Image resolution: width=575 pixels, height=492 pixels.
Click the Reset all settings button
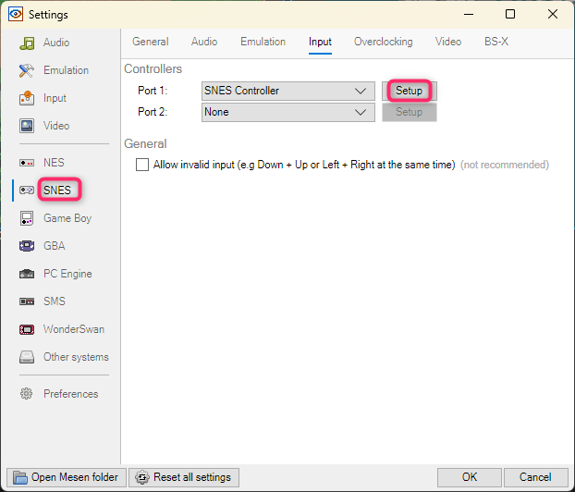coord(184,477)
